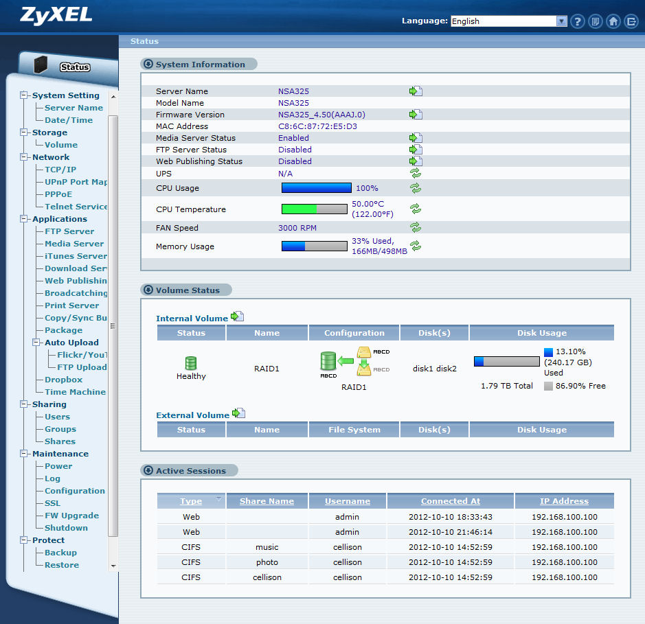Select the CIFS music session row
645x624 pixels.
click(x=385, y=547)
